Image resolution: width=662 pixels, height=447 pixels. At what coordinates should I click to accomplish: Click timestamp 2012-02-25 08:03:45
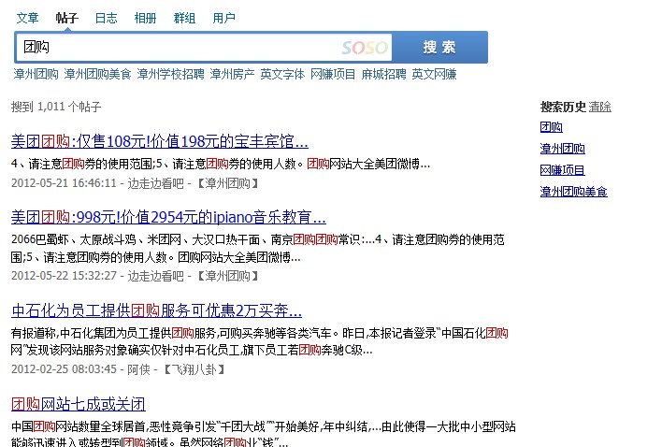pos(64,369)
